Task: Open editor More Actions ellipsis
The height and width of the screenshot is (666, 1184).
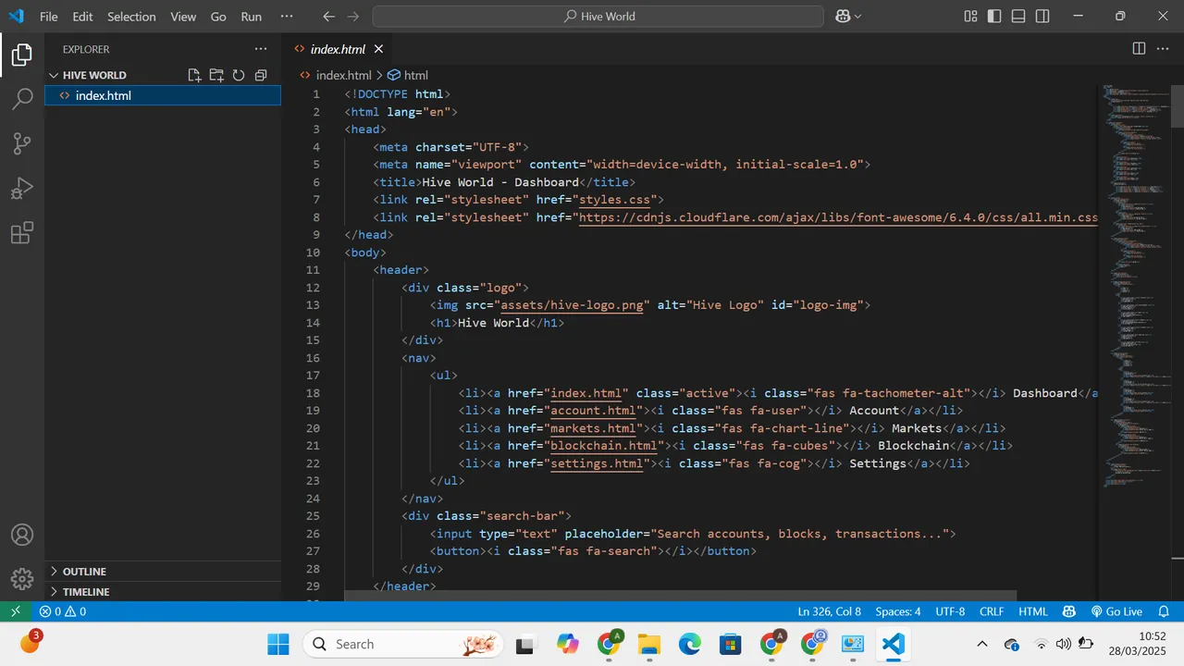Action: (1163, 49)
